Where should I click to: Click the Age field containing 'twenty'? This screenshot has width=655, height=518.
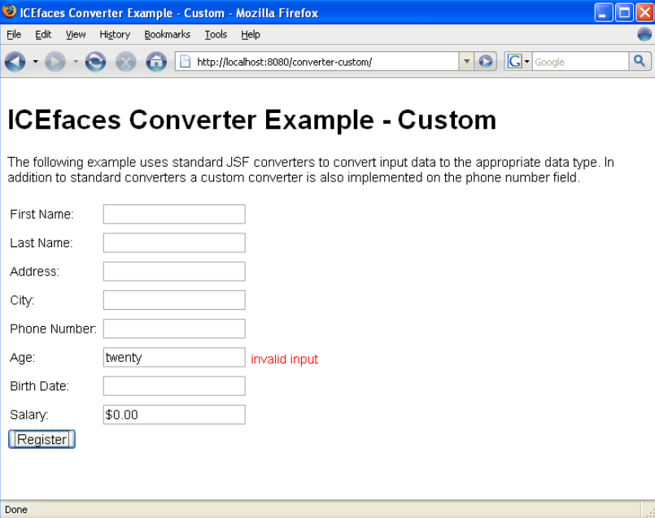[x=174, y=358]
